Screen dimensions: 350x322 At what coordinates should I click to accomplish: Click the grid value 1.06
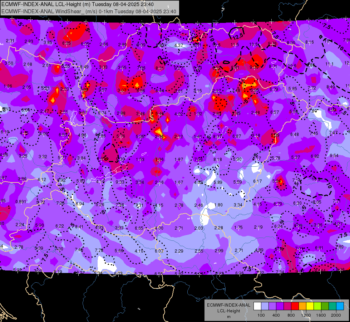tap(159, 160)
